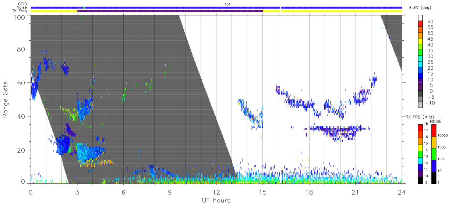
Task: Click the red swatch in the ELEV color bar
Action: click(420, 24)
